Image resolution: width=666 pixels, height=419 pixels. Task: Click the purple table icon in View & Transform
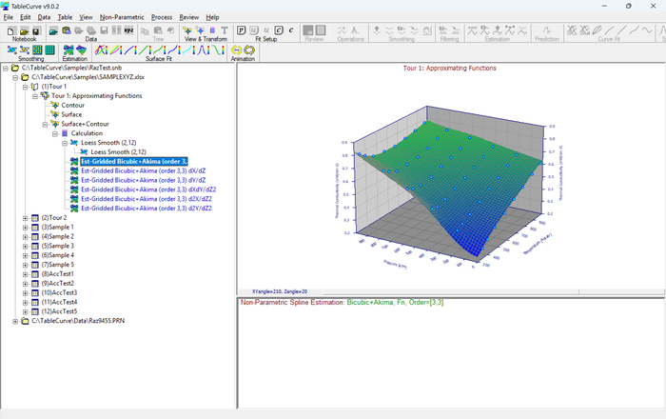pos(212,30)
